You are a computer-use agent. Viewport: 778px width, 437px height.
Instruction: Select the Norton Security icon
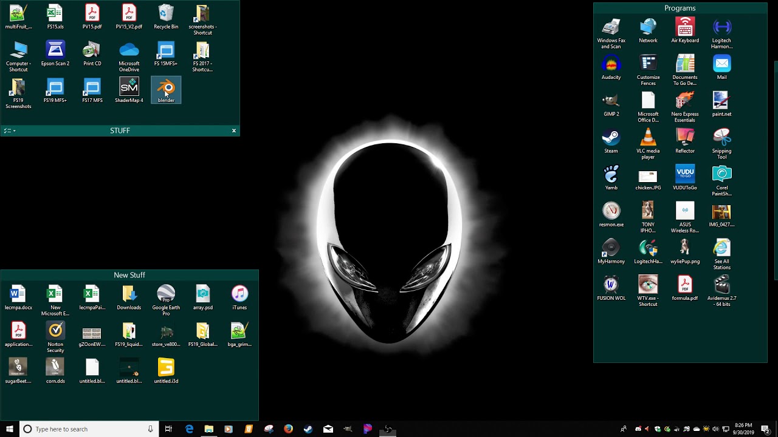click(55, 337)
